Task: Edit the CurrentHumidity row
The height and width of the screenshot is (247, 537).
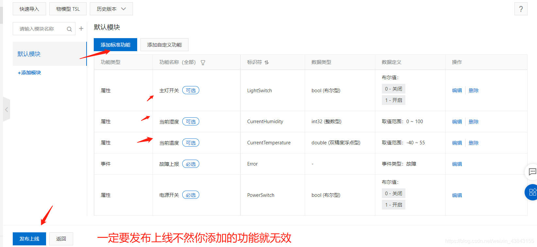Action: tap(457, 122)
